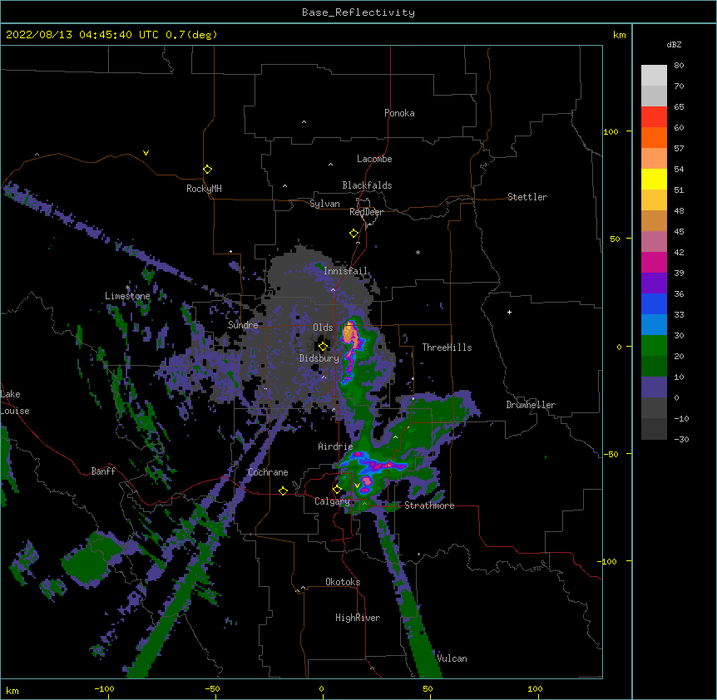Select the red 65-60 dBZ legend swatch
The image size is (717, 700).
(x=654, y=116)
